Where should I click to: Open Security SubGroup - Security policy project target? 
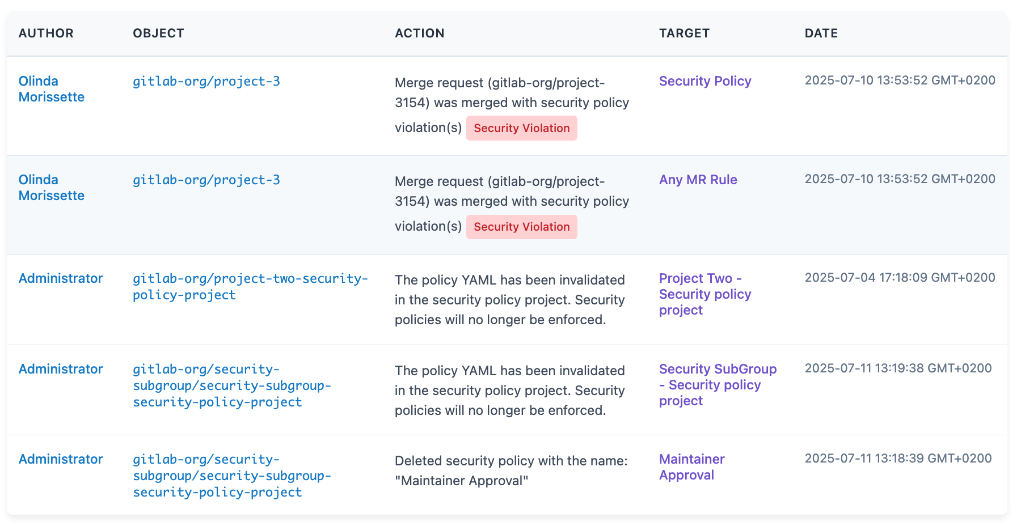718,385
